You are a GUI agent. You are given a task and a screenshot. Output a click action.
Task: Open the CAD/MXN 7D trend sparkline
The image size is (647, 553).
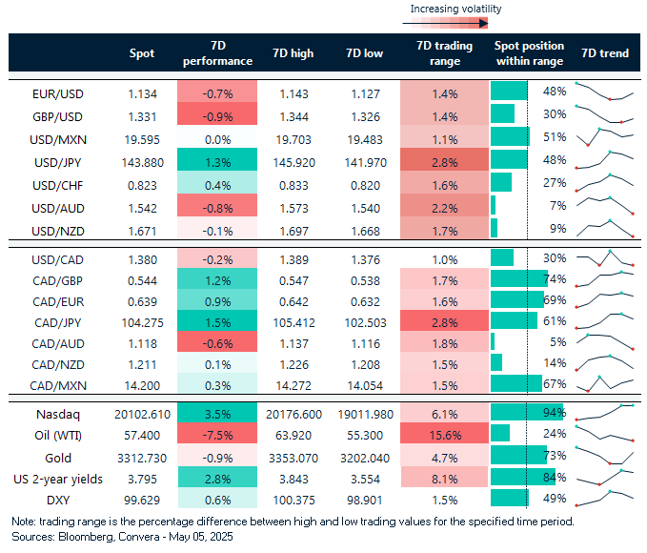tap(605, 382)
